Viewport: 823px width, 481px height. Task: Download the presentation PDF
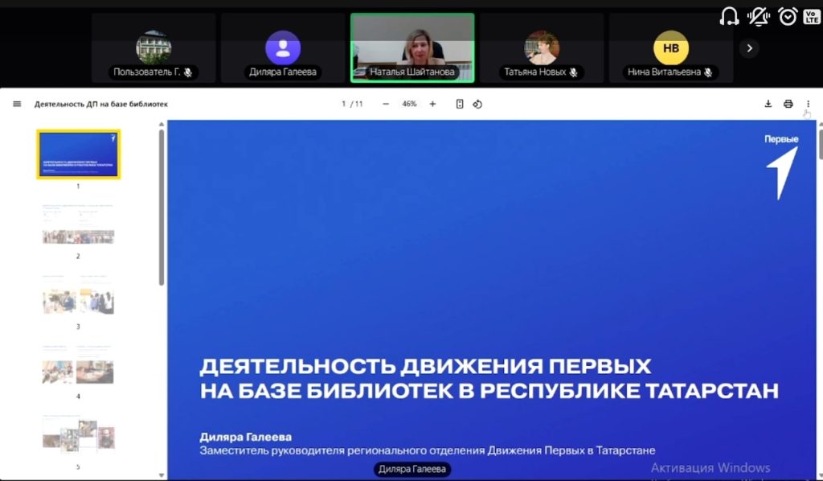[768, 104]
